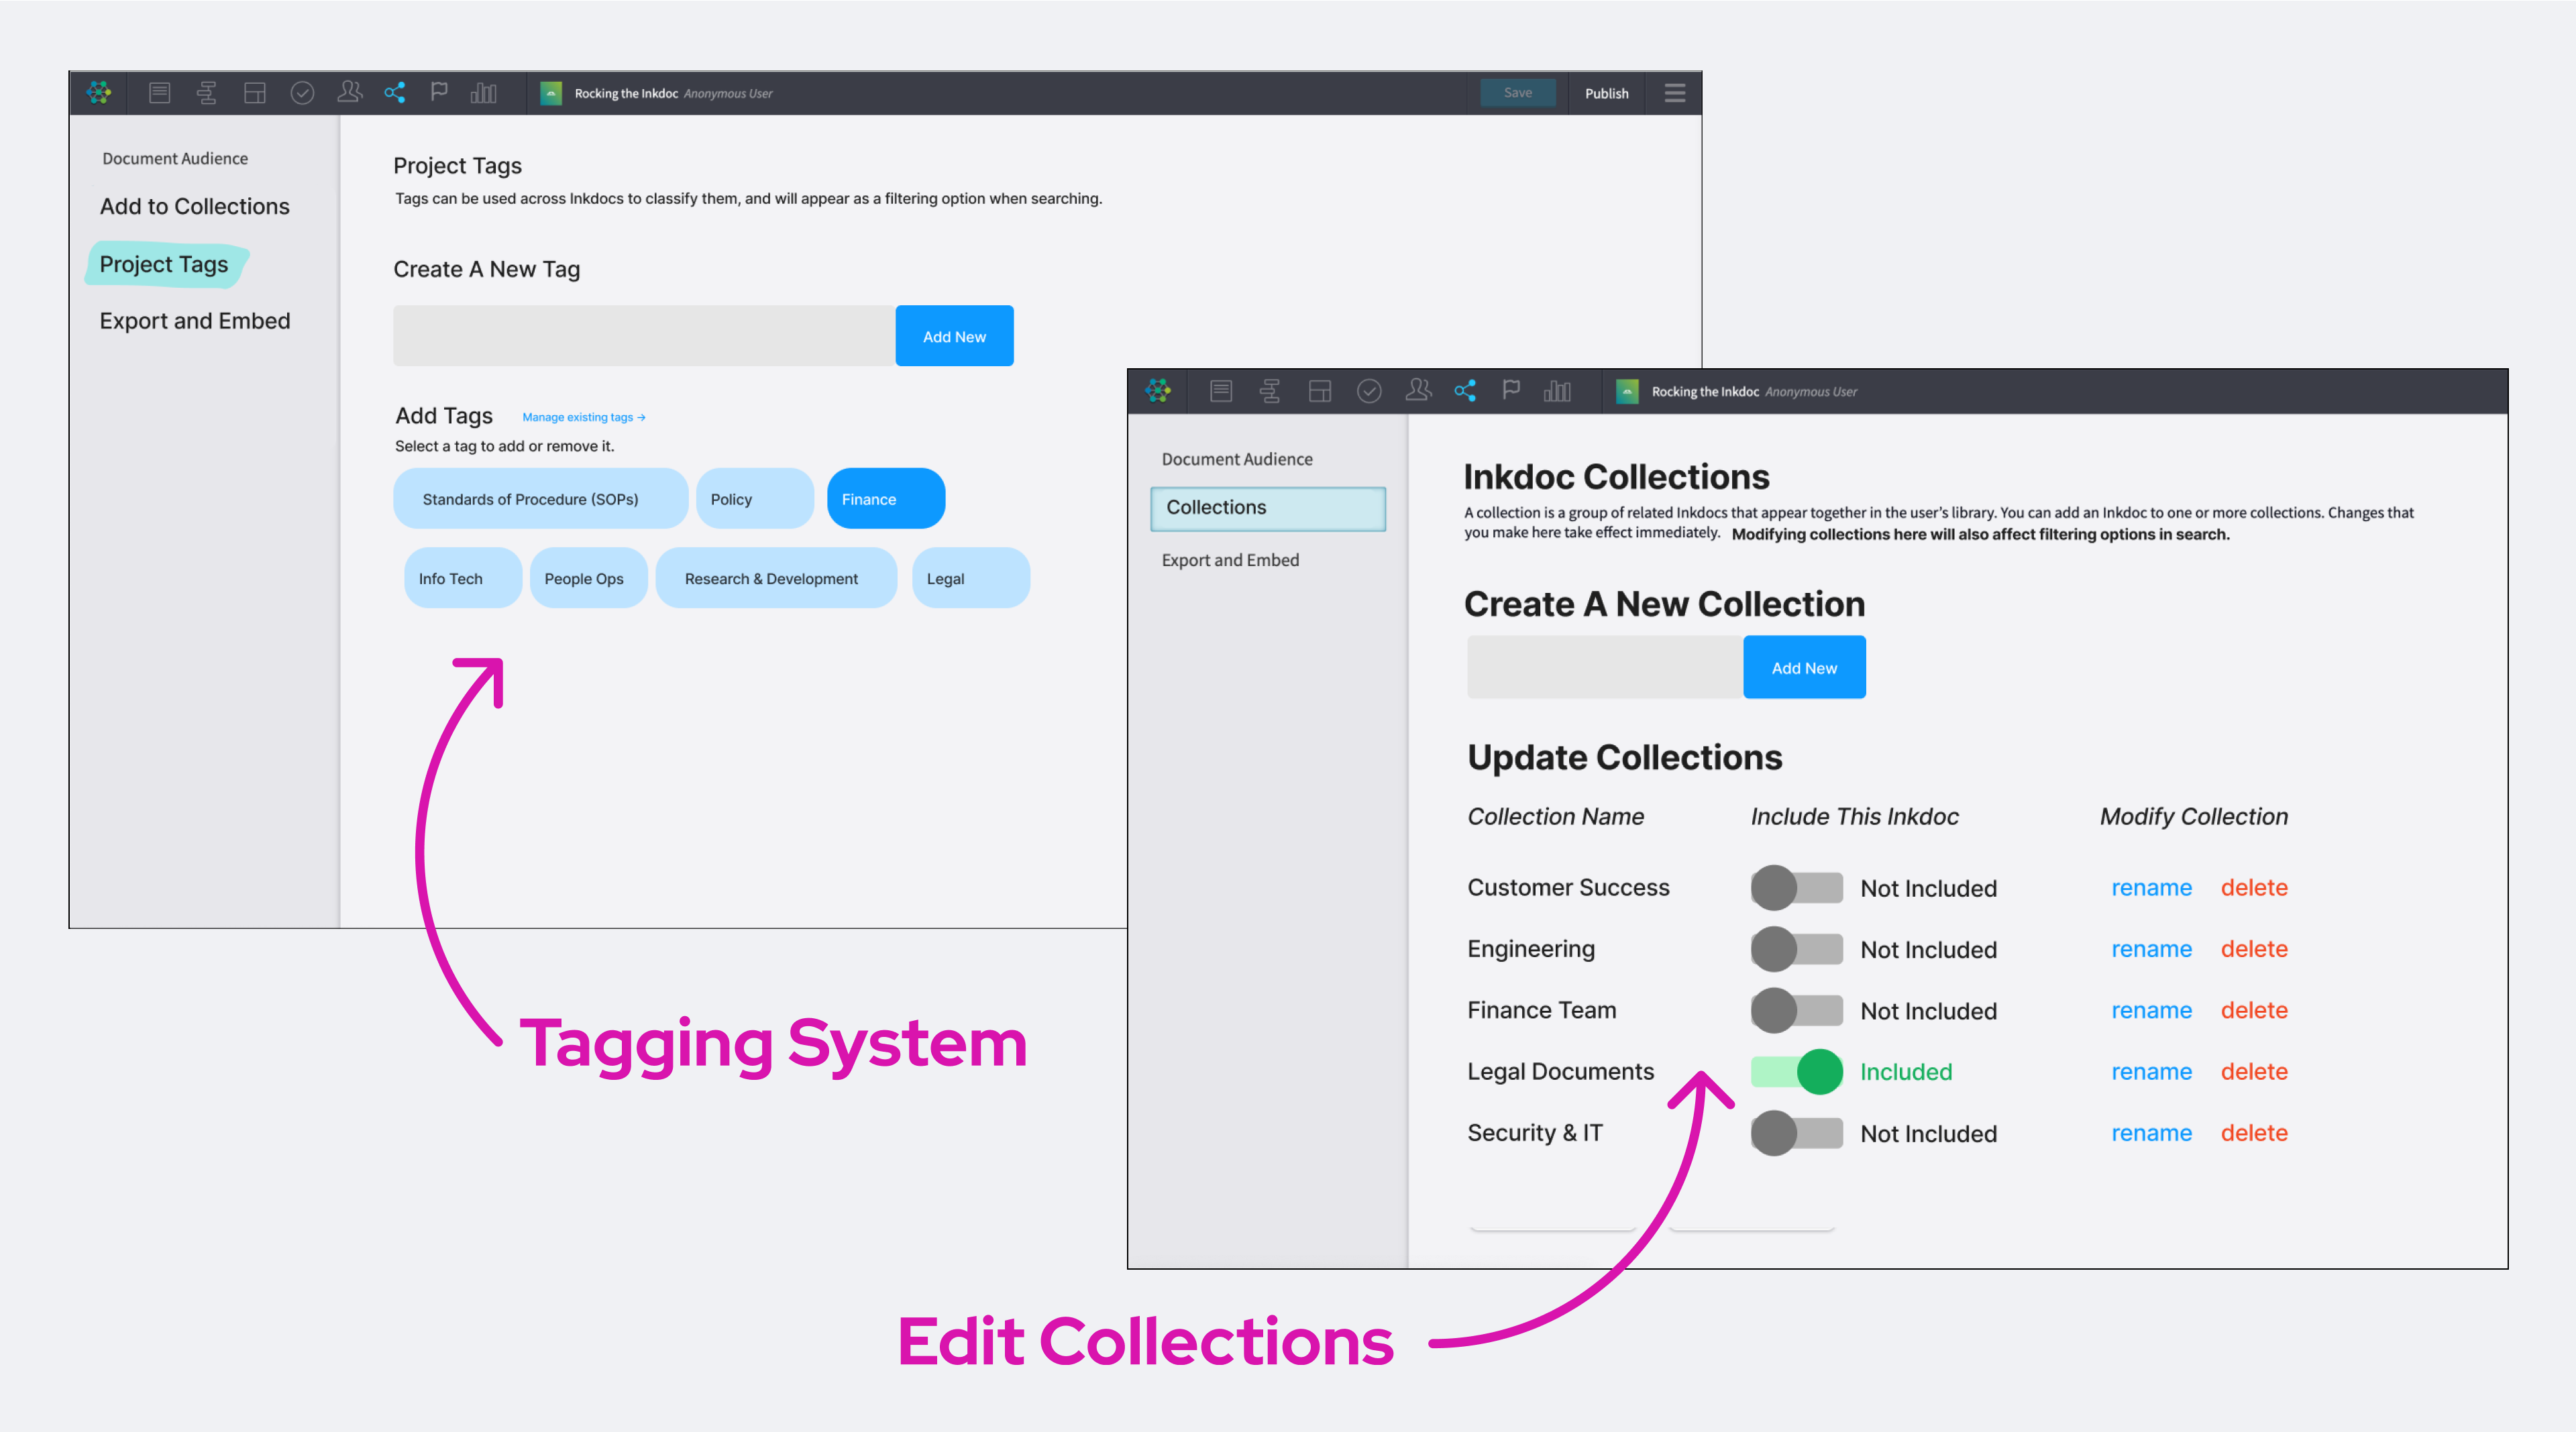This screenshot has height=1432, width=2576.
Task: Open the users icon in the left toolbar
Action: point(349,92)
